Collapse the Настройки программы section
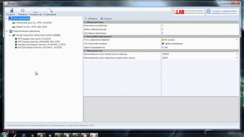This screenshot has width=244, height=137. [85, 37]
